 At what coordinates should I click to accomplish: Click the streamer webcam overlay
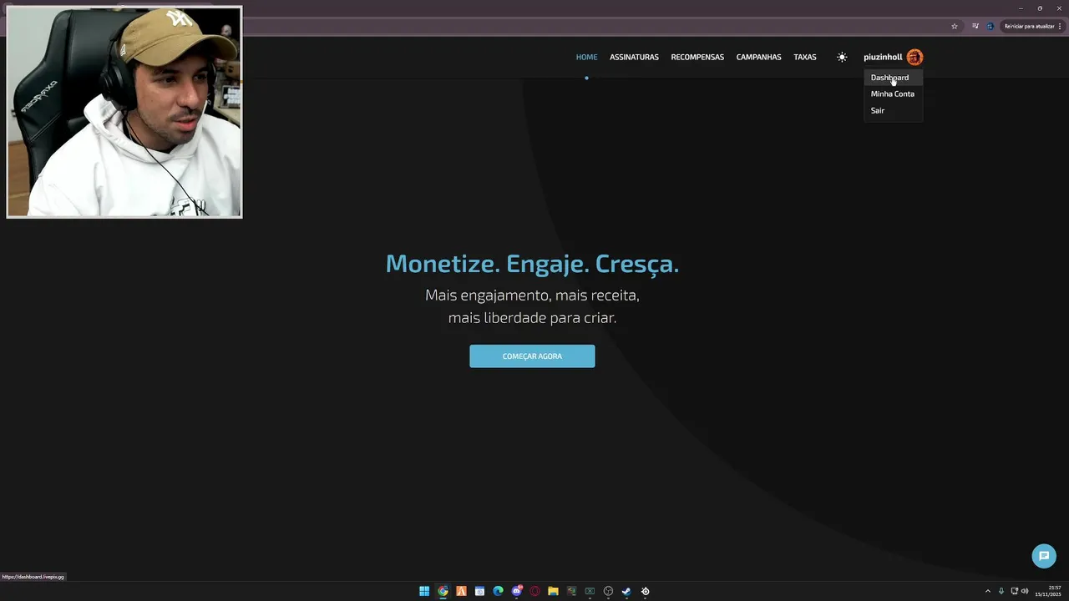tap(124, 112)
